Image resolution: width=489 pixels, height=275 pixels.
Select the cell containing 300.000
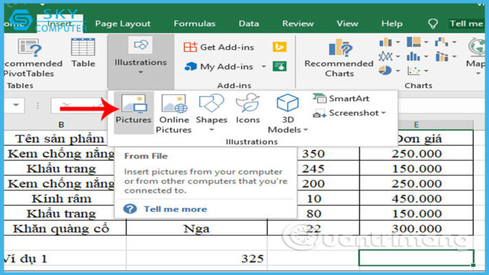(416, 228)
